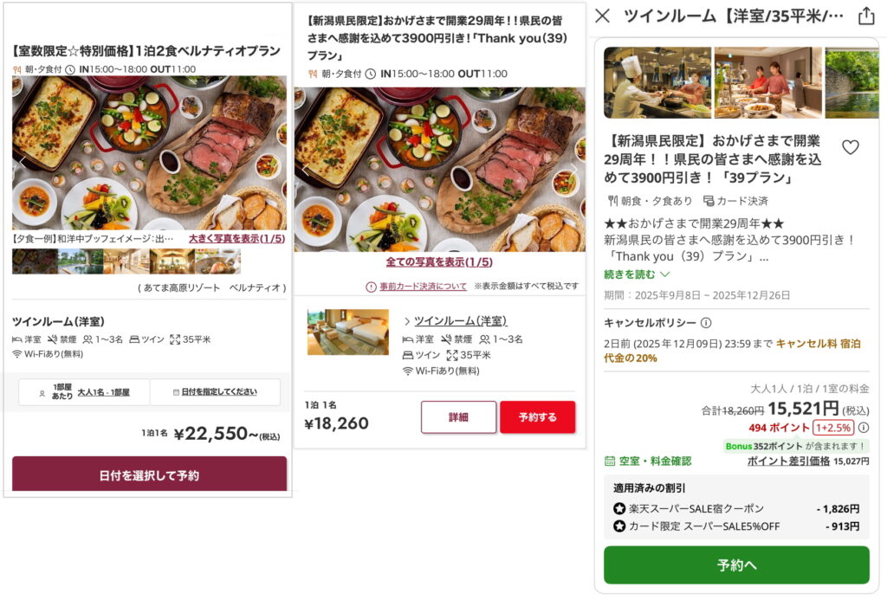Click the 事前カード決済について alert icon
Image resolution: width=887 pixels, height=600 pixels.
click(372, 287)
